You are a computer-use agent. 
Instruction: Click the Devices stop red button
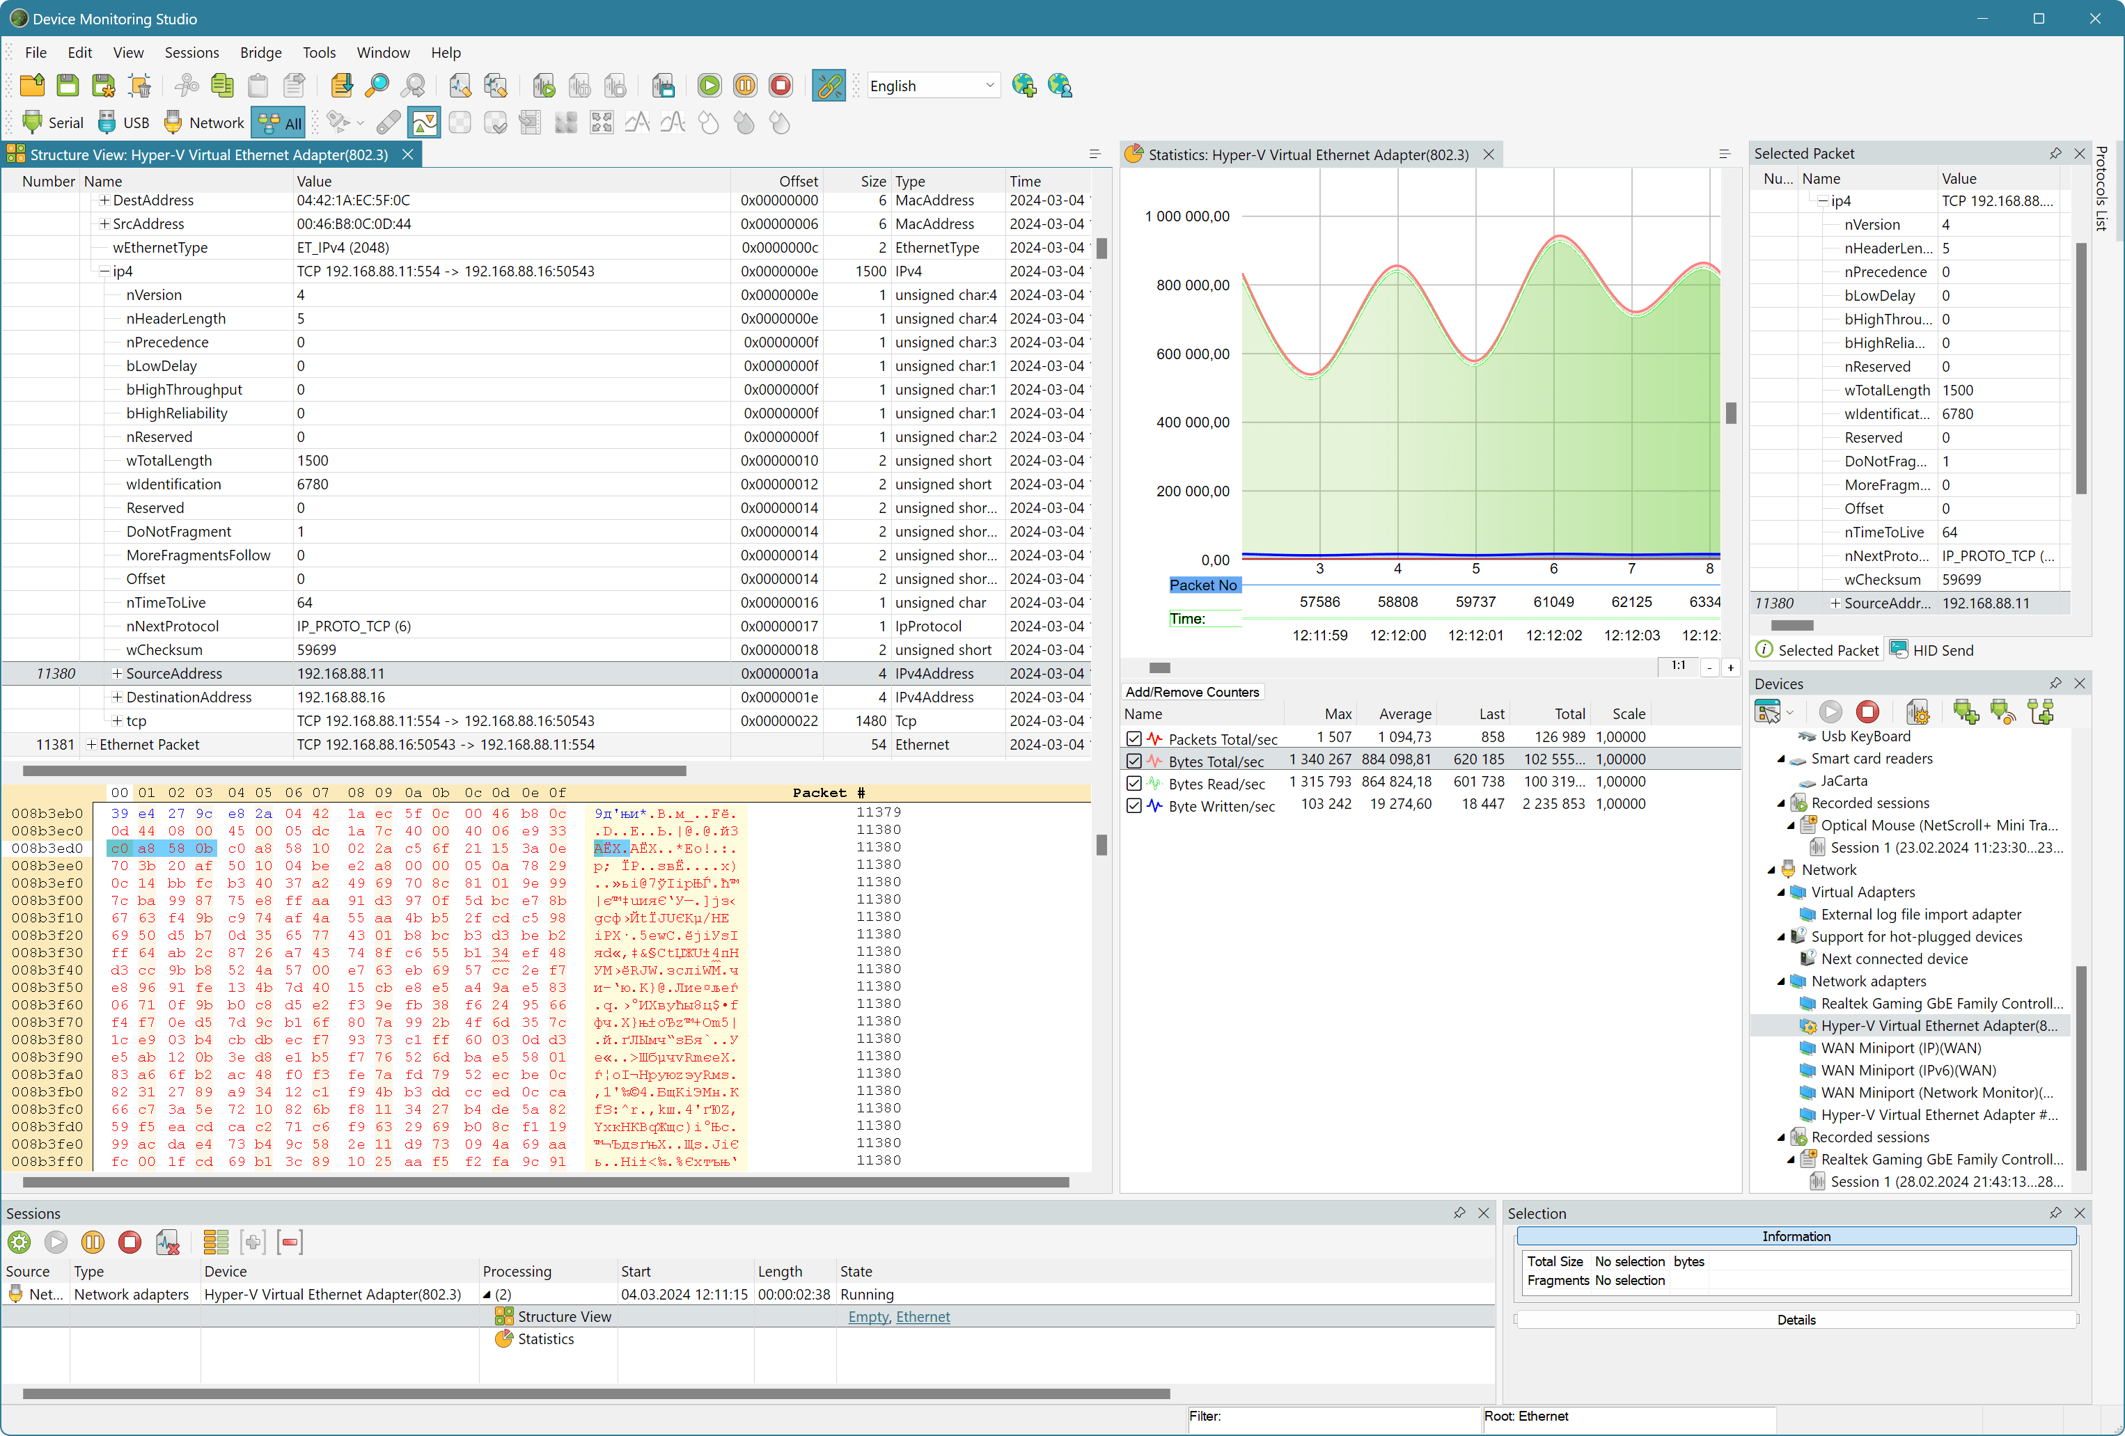coord(1867,711)
